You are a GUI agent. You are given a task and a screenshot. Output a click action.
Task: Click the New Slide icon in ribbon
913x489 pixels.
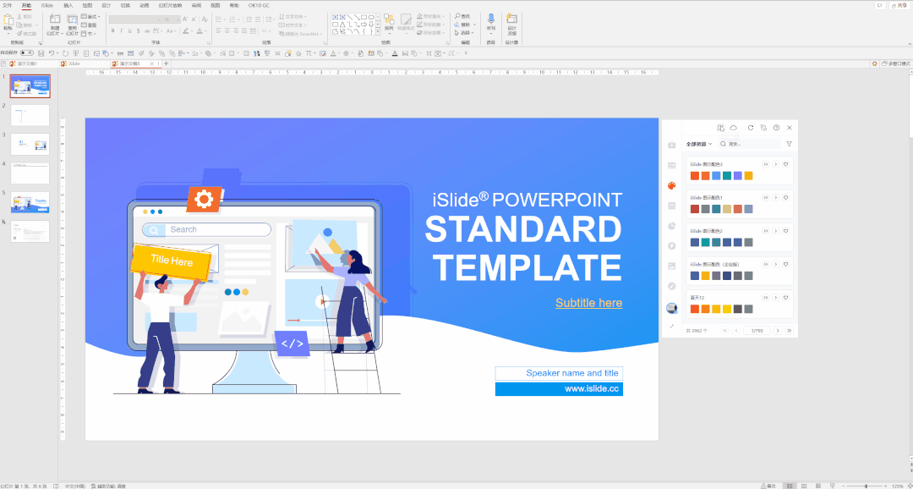55,19
